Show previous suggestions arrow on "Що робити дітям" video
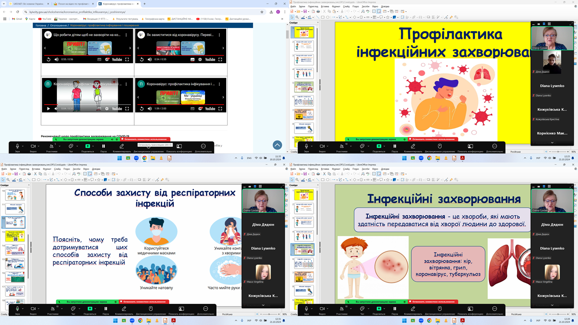578x325 pixels. click(45, 48)
